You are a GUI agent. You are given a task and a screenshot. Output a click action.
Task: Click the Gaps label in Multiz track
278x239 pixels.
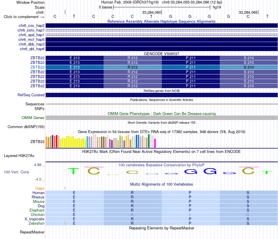click(x=40, y=189)
